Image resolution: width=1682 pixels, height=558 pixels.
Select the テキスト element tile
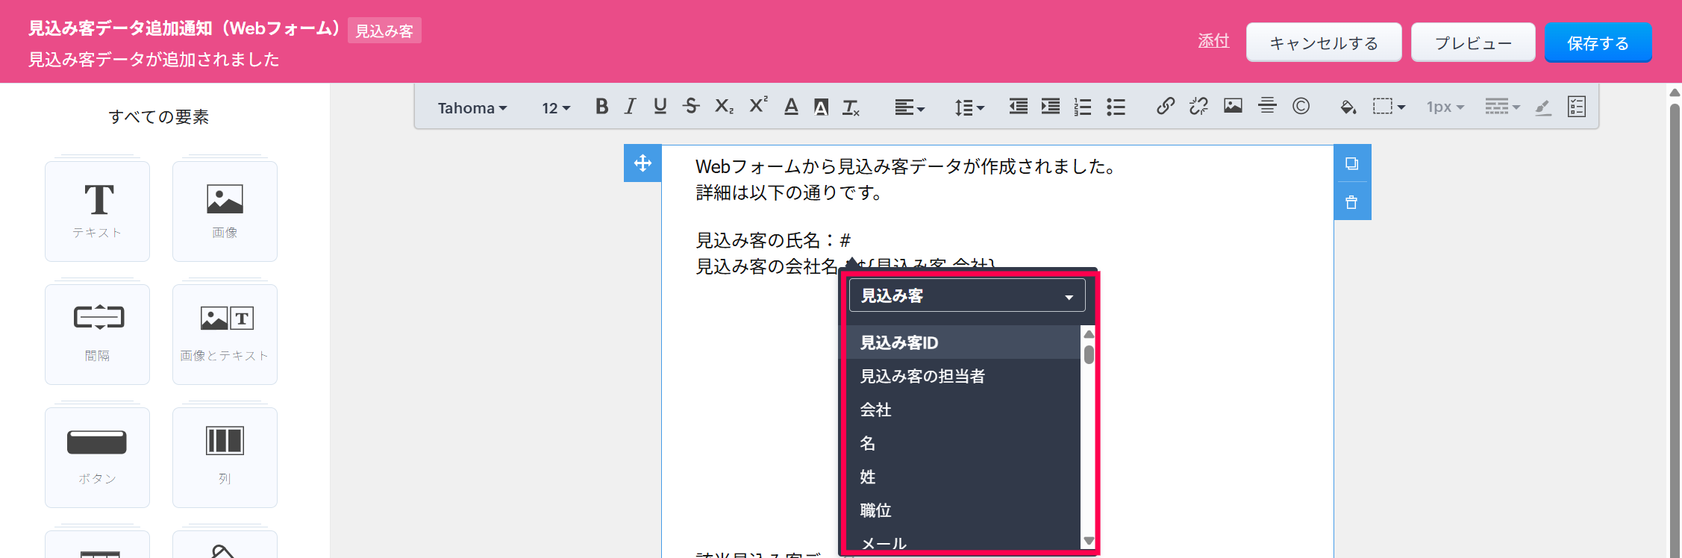tap(98, 211)
